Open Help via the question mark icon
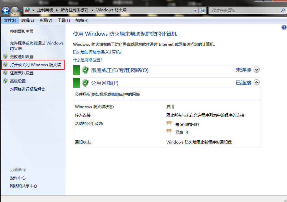The height and width of the screenshot is (202, 287). (284, 27)
